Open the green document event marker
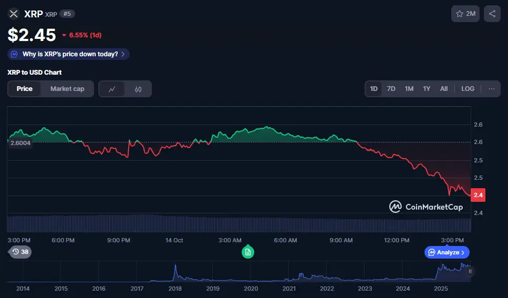Viewport: 508px width, 298px height. 248,252
